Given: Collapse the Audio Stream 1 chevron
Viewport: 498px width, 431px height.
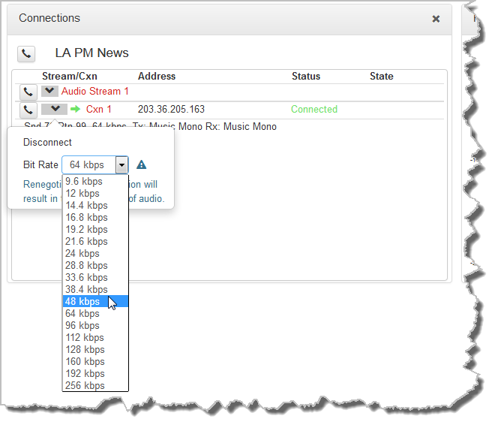Looking at the screenshot, I should pyautogui.click(x=49, y=91).
